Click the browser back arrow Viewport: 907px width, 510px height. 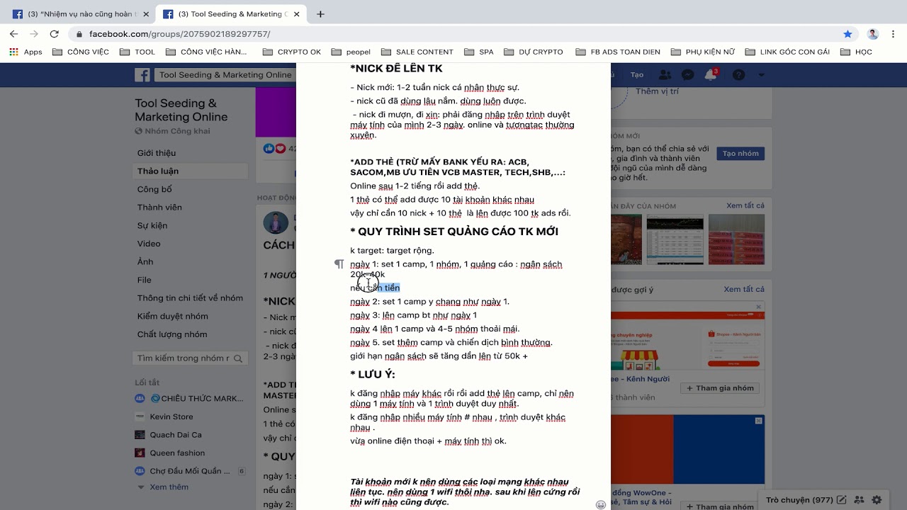(x=13, y=33)
